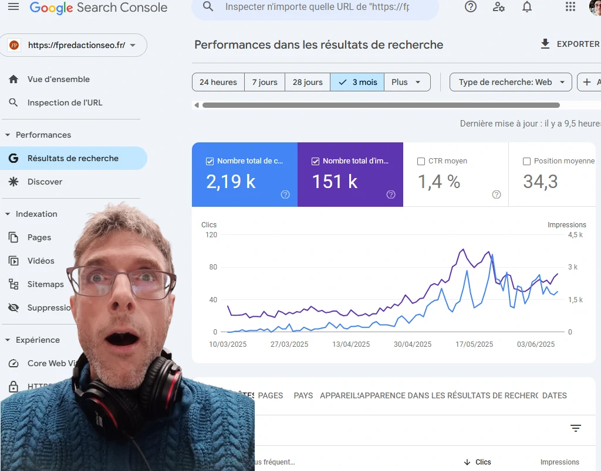Screen dimensions: 601x471
Task: Switch to the PAYS tab
Action: pos(303,395)
